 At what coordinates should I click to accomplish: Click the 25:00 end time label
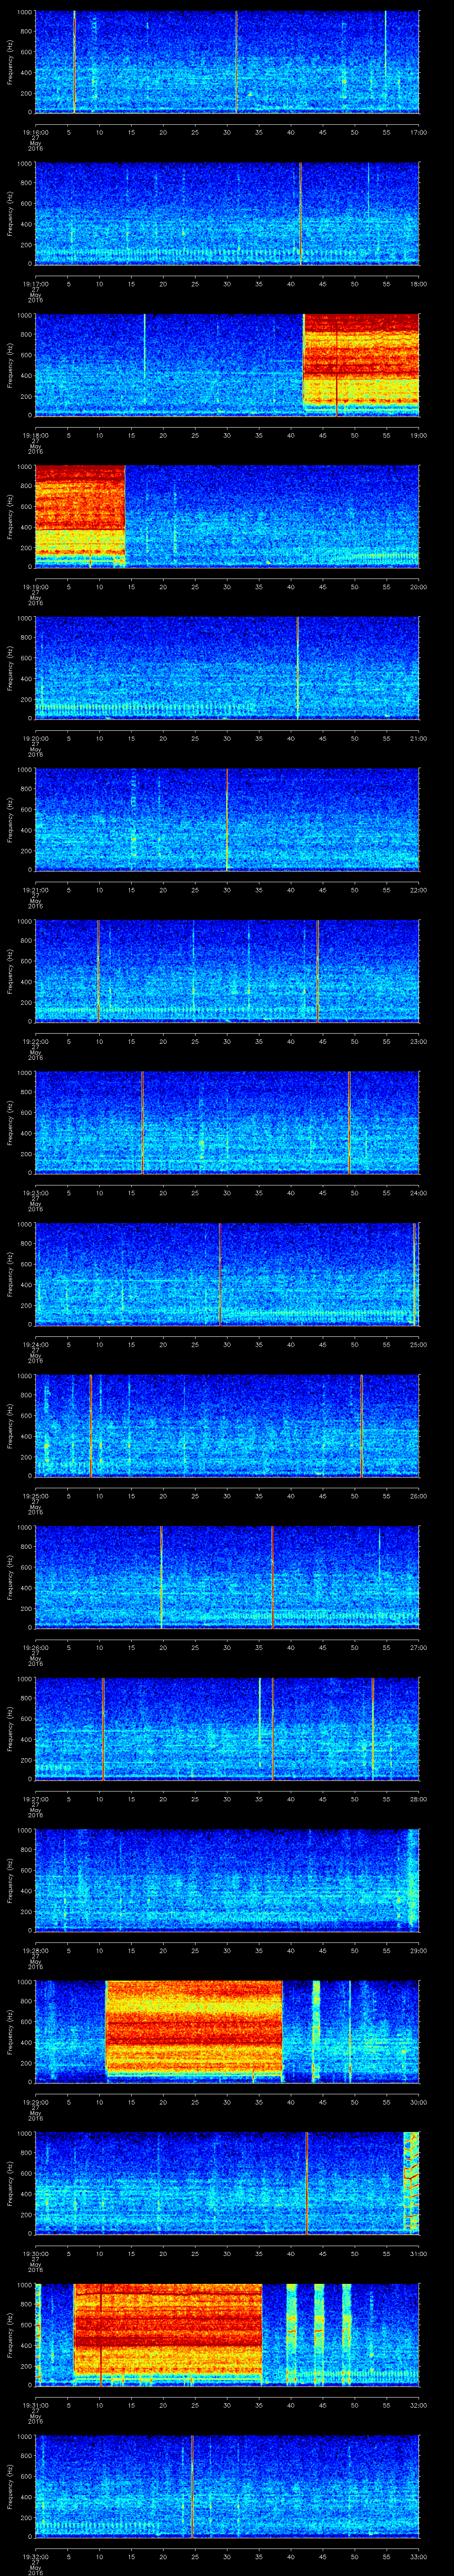point(419,1345)
